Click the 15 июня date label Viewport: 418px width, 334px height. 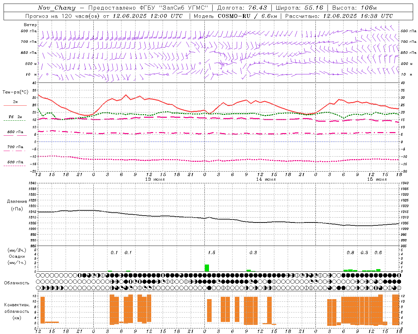377,179
